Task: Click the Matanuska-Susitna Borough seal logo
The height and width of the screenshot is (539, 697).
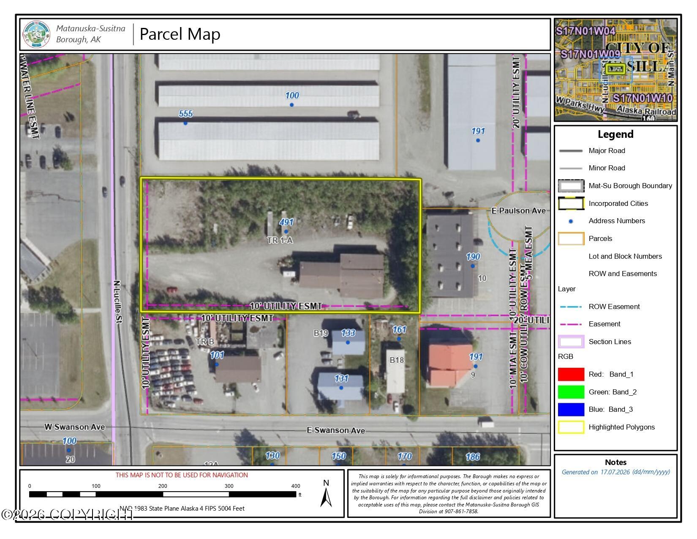Action: point(36,34)
